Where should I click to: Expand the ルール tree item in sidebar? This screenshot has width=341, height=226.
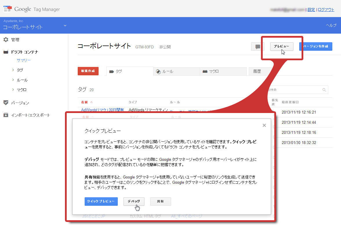tap(13, 80)
